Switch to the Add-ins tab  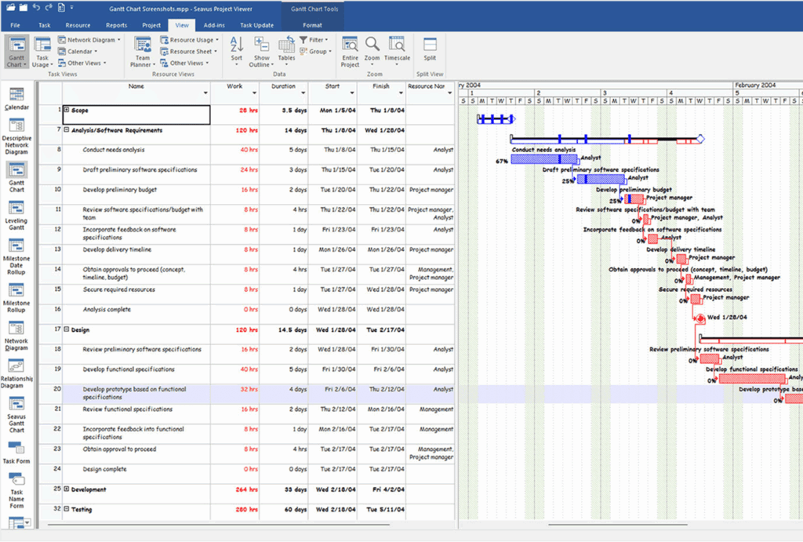coord(214,25)
